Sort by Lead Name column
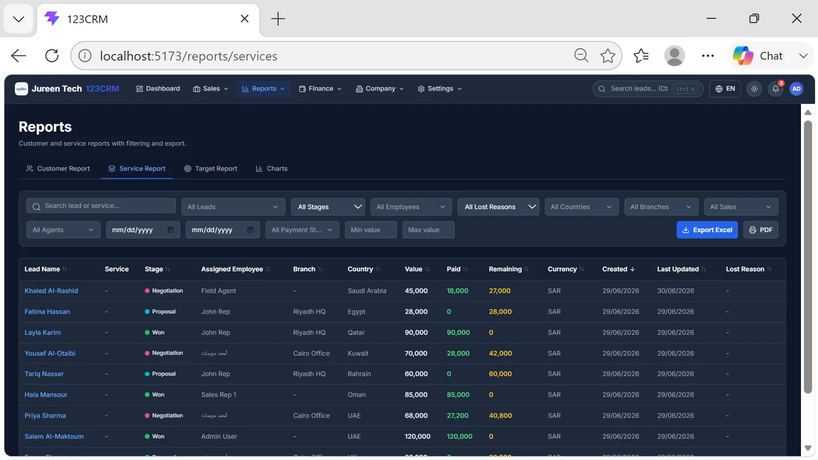 (x=45, y=269)
